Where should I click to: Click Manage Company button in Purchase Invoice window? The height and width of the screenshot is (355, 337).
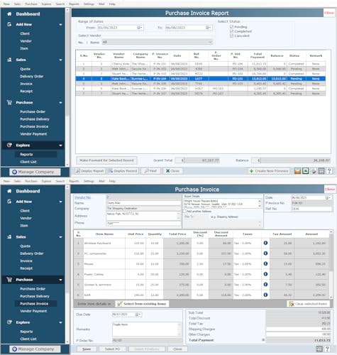(x=35, y=349)
